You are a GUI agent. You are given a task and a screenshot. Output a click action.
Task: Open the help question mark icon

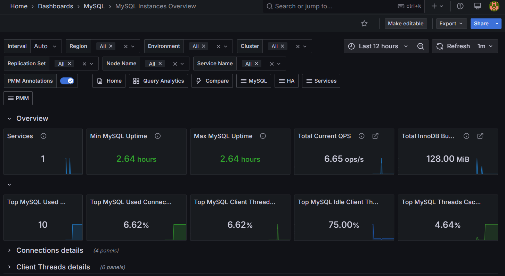pos(460,6)
